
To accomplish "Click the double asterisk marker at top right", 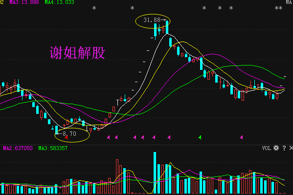I will pos(278,8).
